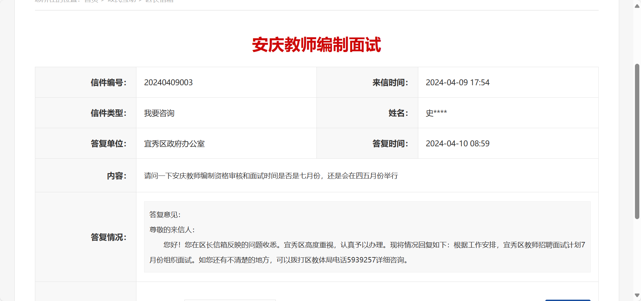Click the reply unit 宜秀区政府办公室
The width and height of the screenshot is (641, 301).
point(174,144)
